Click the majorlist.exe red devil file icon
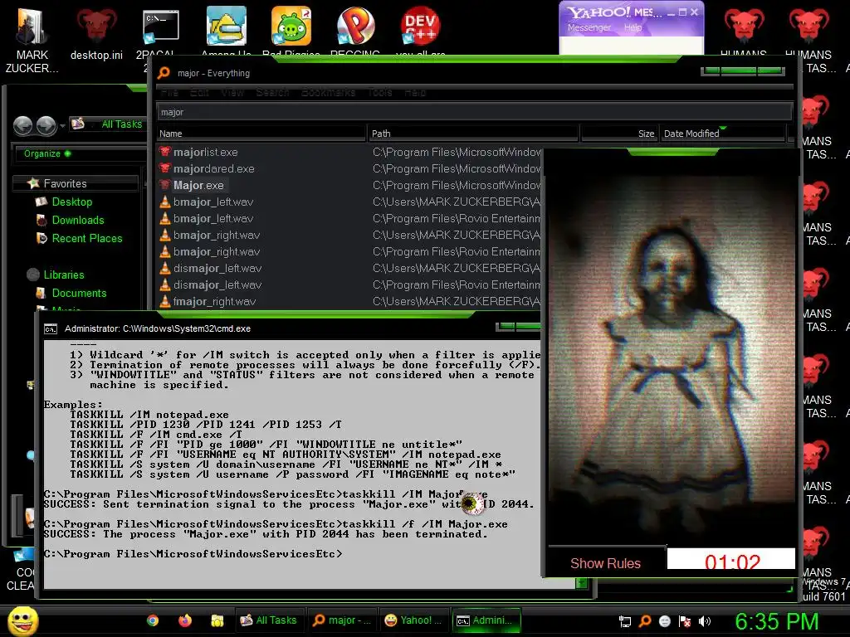The width and height of the screenshot is (850, 637). coord(165,153)
